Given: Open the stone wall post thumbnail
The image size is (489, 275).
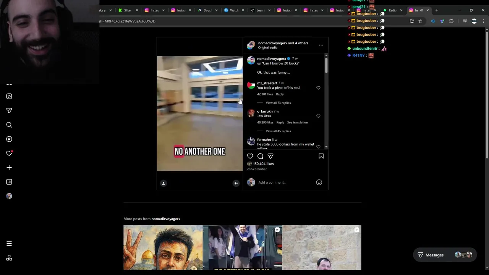Looking at the screenshot, I should 322,247.
